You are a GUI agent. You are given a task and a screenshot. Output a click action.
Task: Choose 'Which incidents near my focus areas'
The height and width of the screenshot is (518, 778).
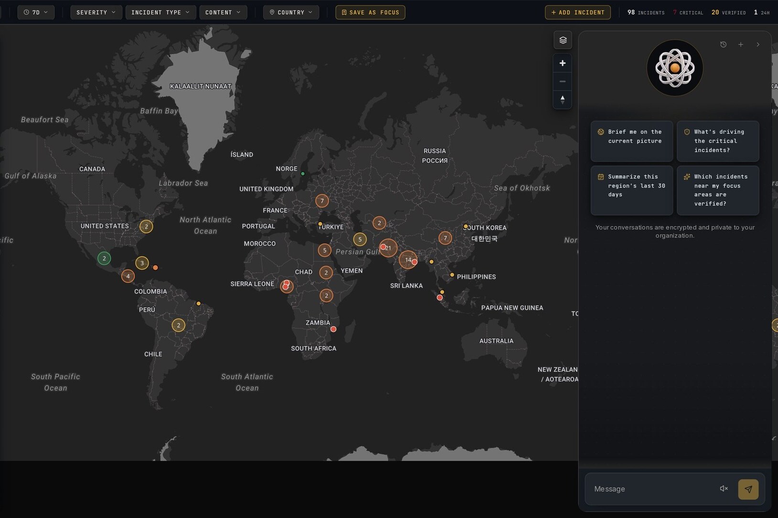click(718, 190)
